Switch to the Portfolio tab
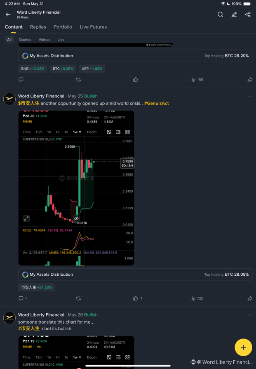The image size is (256, 369). tap(63, 27)
